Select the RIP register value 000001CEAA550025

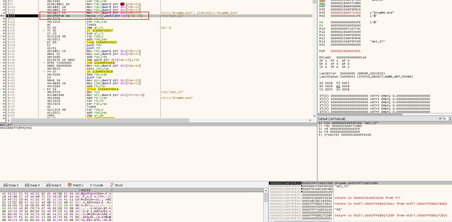coord(345,51)
